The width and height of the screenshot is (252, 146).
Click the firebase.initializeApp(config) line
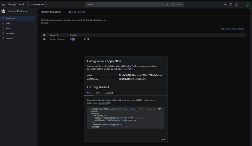109,125
